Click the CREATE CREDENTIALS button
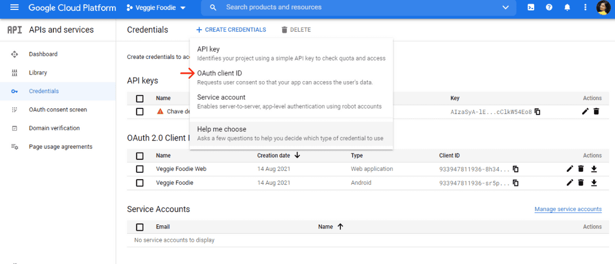Screen dimensions: 615x264 (231, 30)
